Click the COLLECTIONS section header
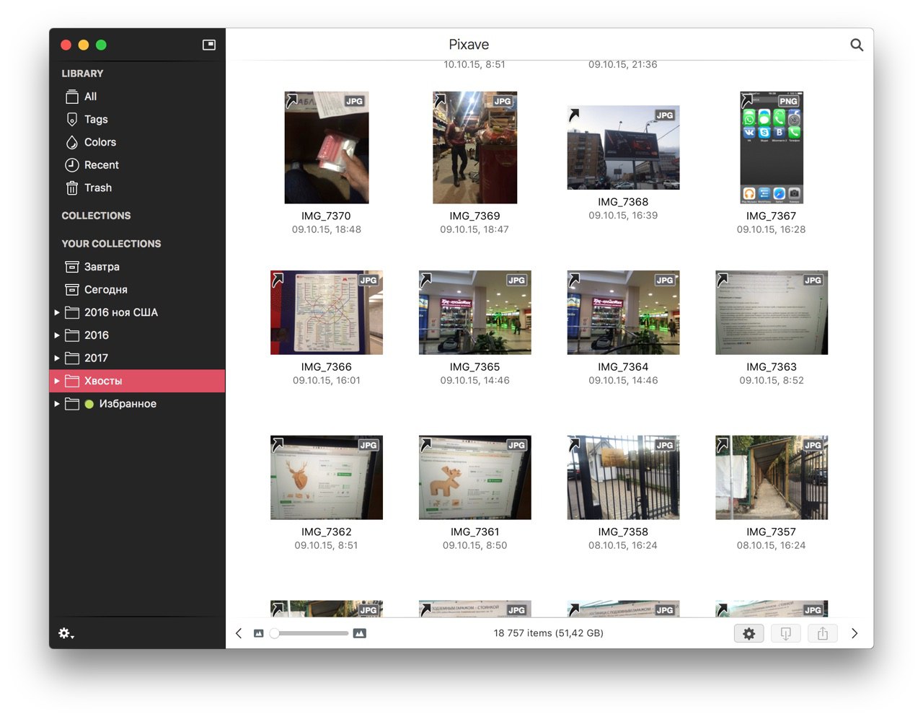923x719 pixels. point(96,216)
